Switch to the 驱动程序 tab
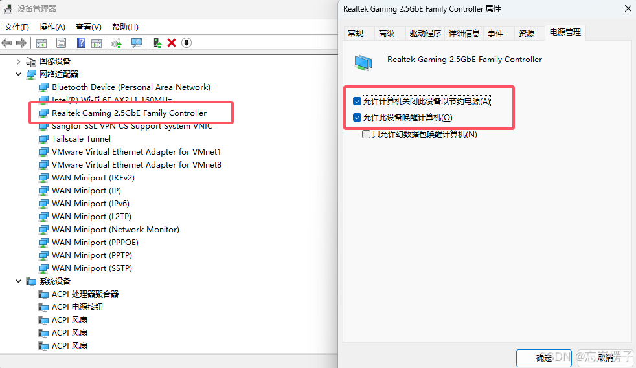This screenshot has height=368, width=636. [x=425, y=34]
